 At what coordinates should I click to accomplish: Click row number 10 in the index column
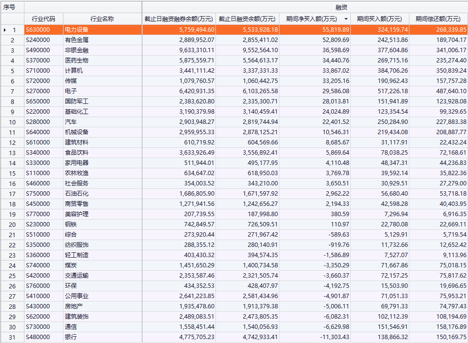pos(12,122)
